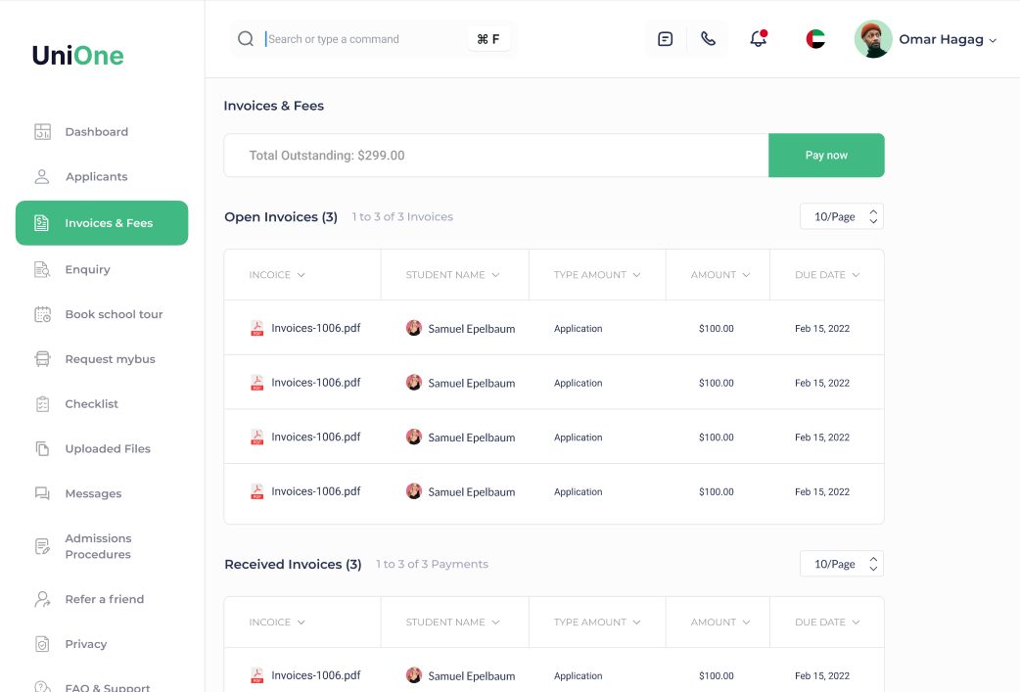The image size is (1020, 692).
Task: Go to Applicants in sidebar
Action: (x=96, y=177)
